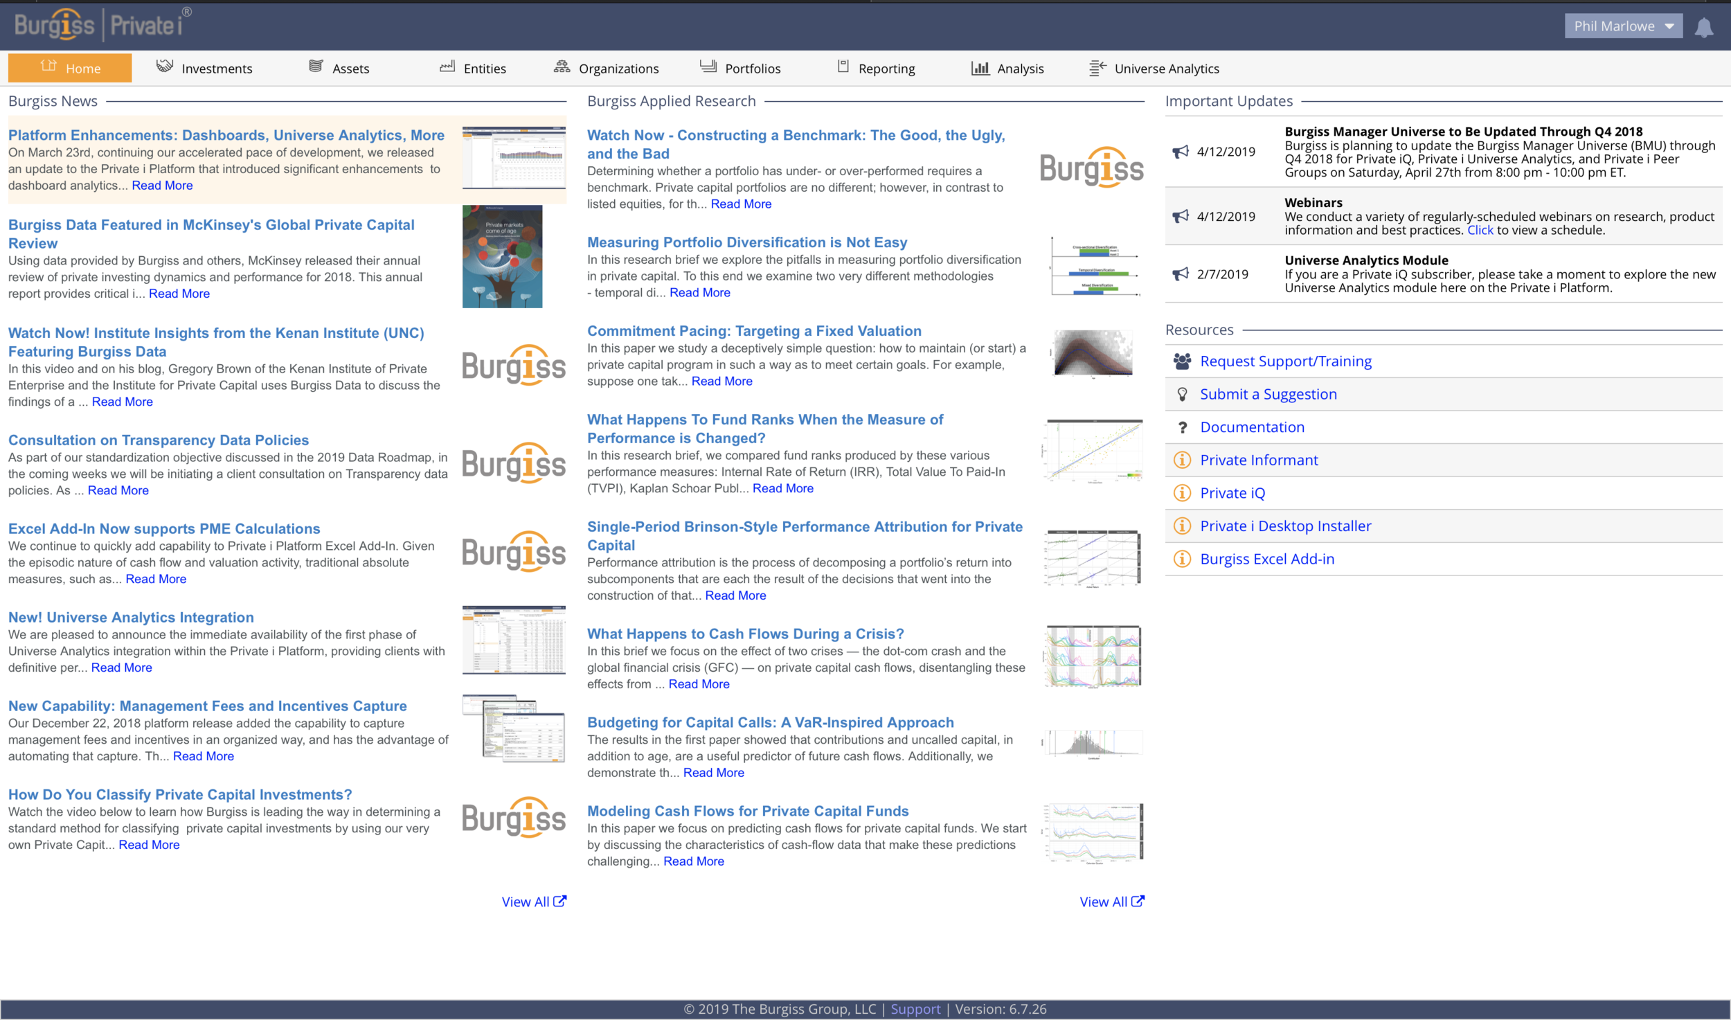Open the Documentation link
Viewport: 1731px width, 1020px height.
tap(1252, 427)
